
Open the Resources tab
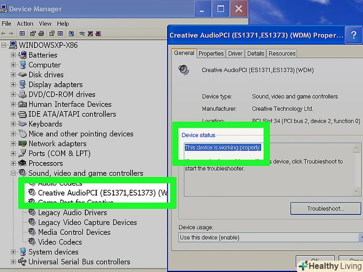click(282, 53)
